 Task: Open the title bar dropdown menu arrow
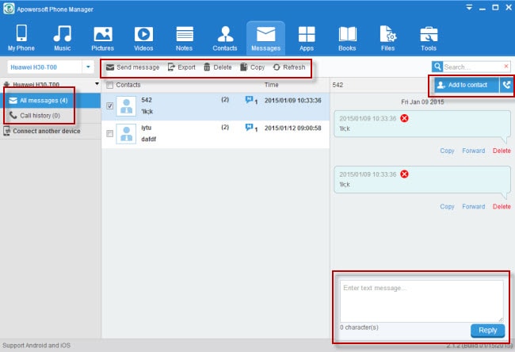469,7
